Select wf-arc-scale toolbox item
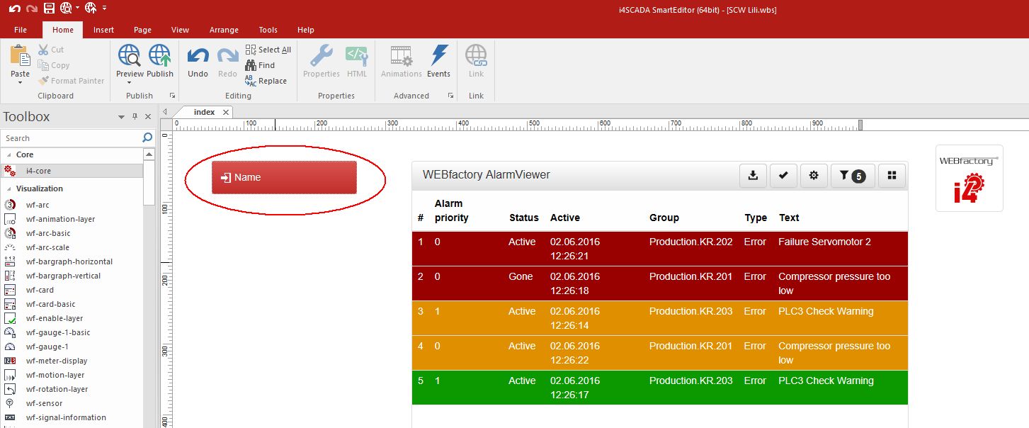 [72, 247]
